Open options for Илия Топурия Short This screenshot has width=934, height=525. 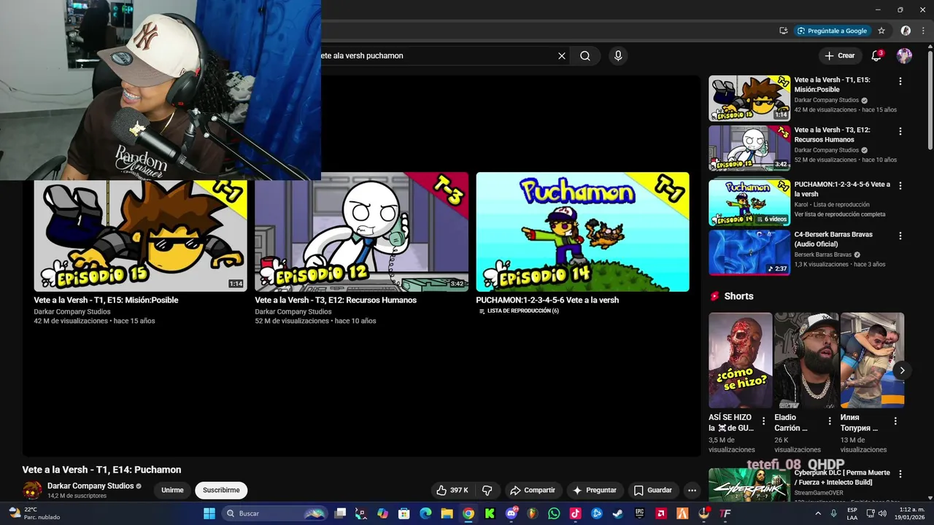click(x=895, y=421)
